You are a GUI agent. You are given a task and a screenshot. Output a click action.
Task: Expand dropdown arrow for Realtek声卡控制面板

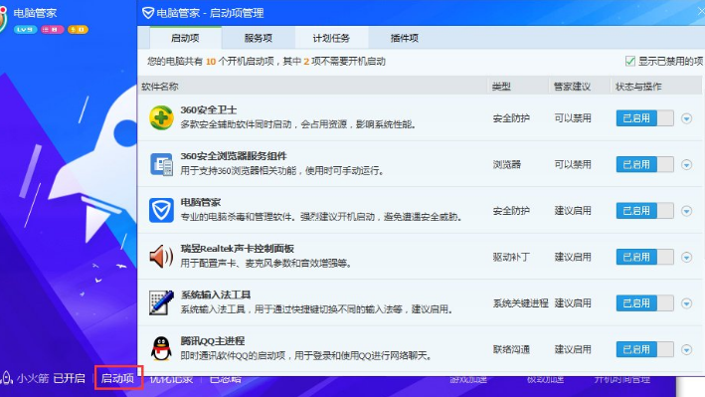pyautogui.click(x=686, y=258)
